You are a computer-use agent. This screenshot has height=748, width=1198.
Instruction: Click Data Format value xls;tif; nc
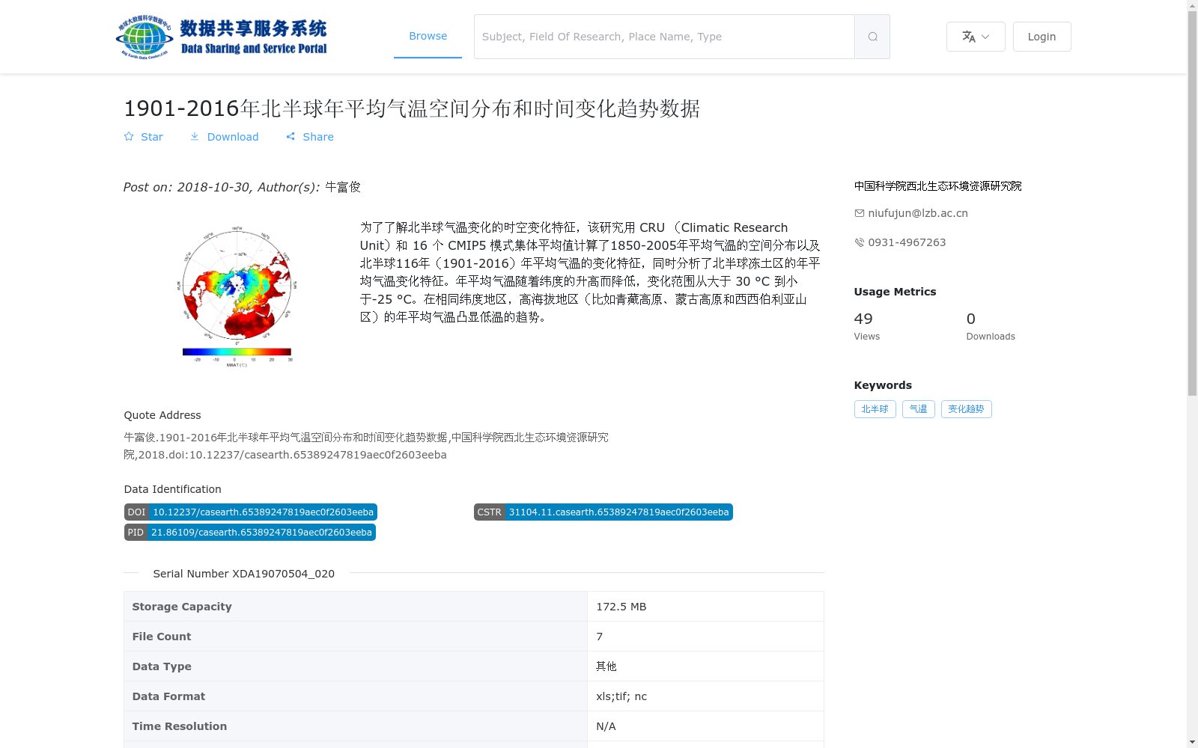click(x=621, y=696)
